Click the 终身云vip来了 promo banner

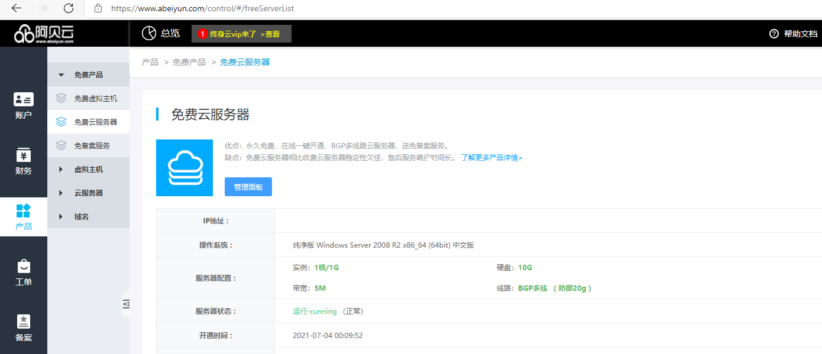click(x=241, y=34)
